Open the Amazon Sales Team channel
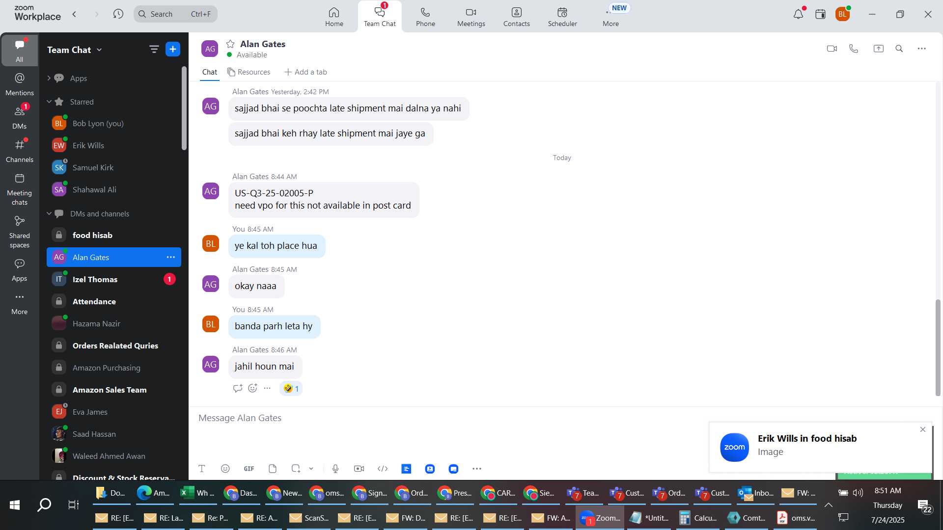 click(x=113, y=390)
